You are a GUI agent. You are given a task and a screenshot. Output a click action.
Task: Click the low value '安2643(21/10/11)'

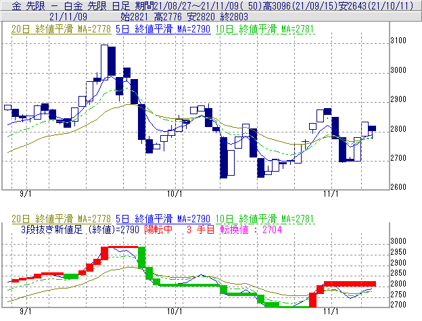(376, 5)
